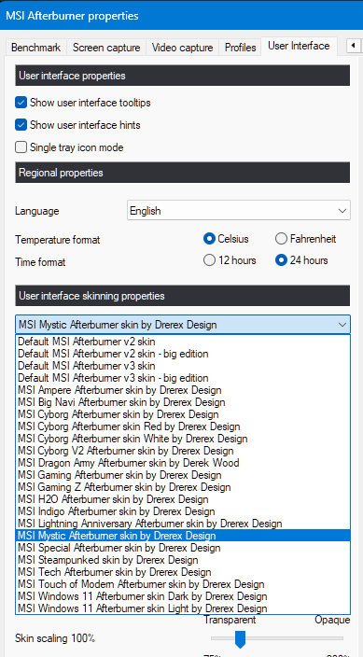363x657 pixels.
Task: Go to the Video capture tab
Action: pos(182,48)
